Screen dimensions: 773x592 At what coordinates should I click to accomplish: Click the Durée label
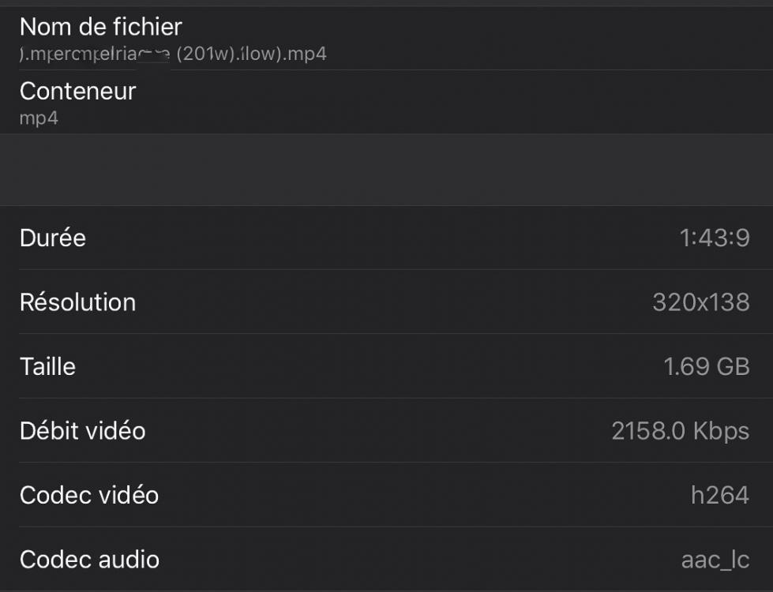[x=53, y=238]
